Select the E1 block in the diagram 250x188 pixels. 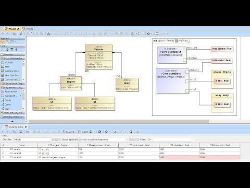[52, 103]
